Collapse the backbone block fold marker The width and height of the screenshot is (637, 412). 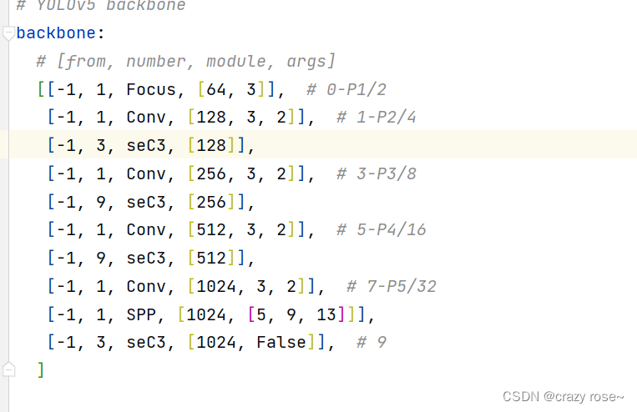click(8, 33)
